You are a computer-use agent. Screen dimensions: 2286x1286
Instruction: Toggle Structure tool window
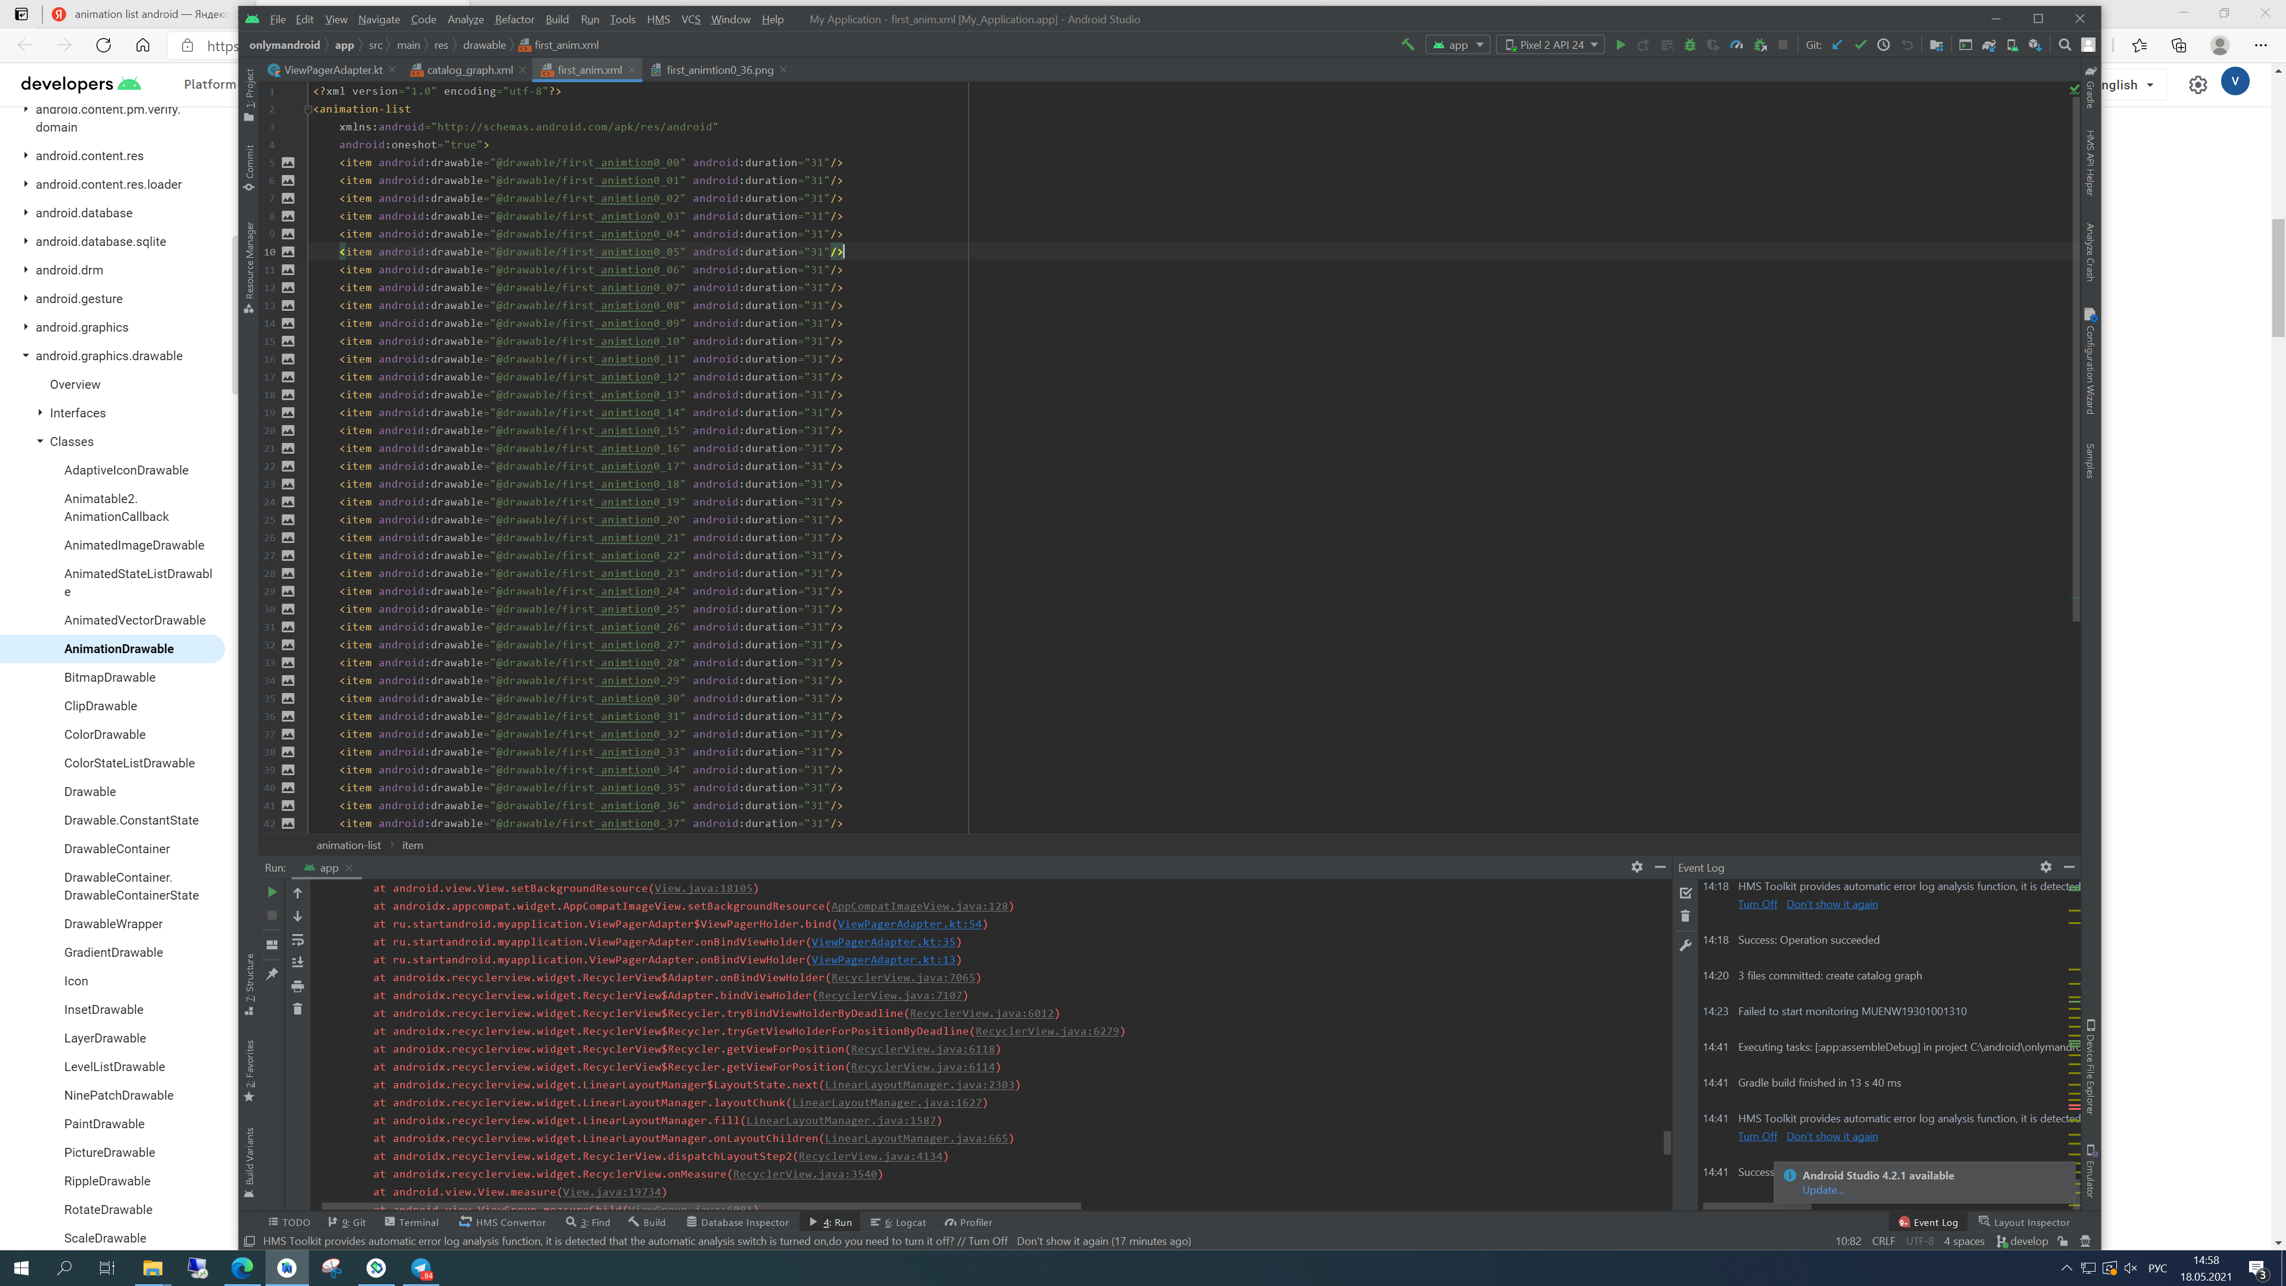pyautogui.click(x=249, y=984)
